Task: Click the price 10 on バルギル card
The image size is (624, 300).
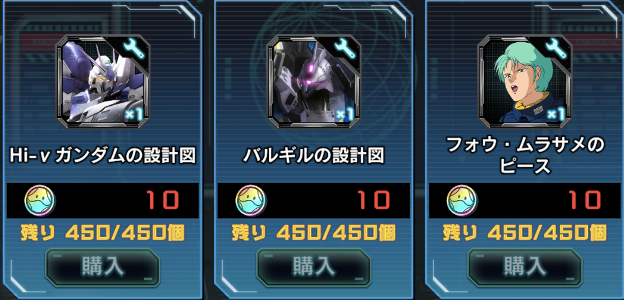Action: (x=375, y=201)
